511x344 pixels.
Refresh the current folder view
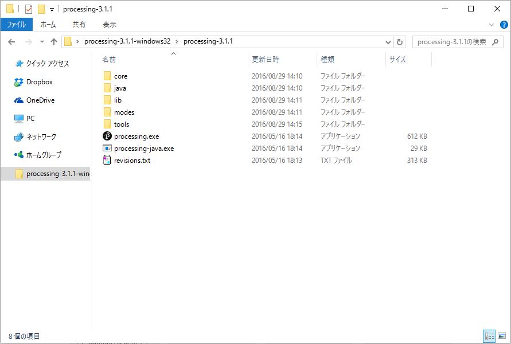[400, 42]
